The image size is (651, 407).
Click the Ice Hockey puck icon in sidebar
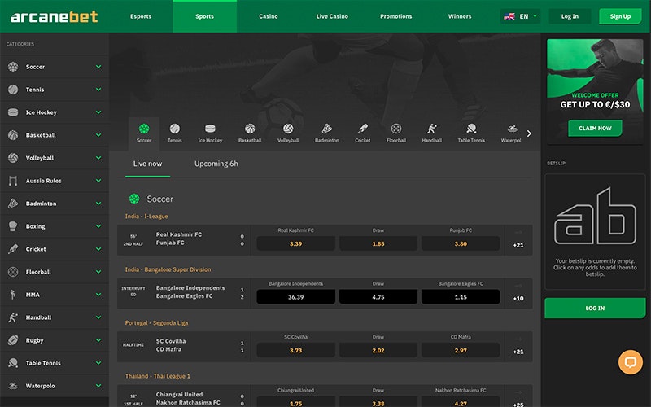13,112
